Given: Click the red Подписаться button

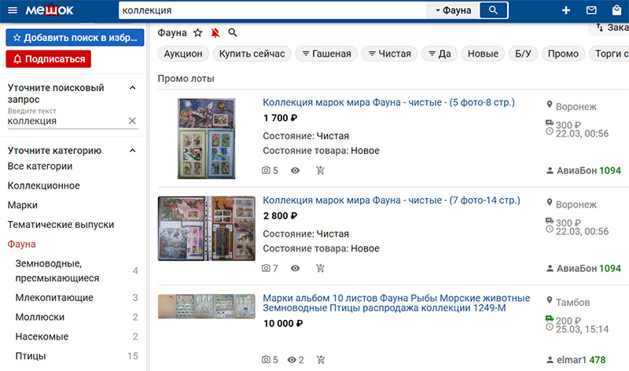Looking at the screenshot, I should [49, 59].
